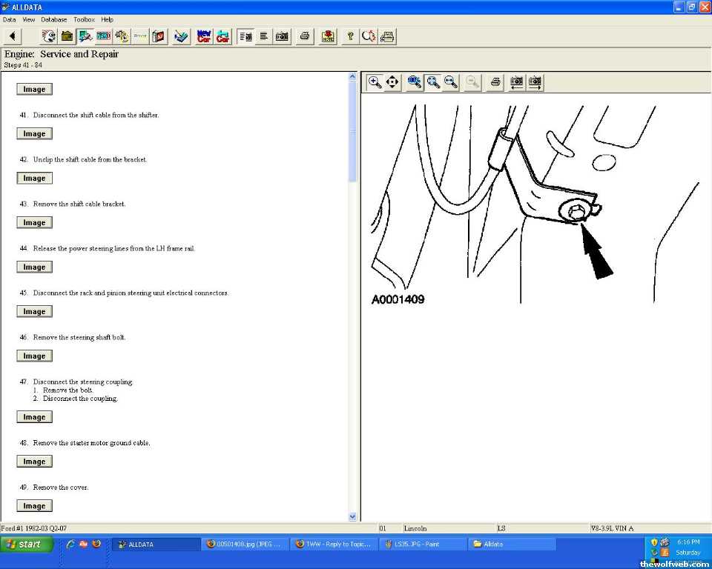Switch to LS35.JPG - Paint in taskbar
Screen dimensions: 712x569
(421, 544)
